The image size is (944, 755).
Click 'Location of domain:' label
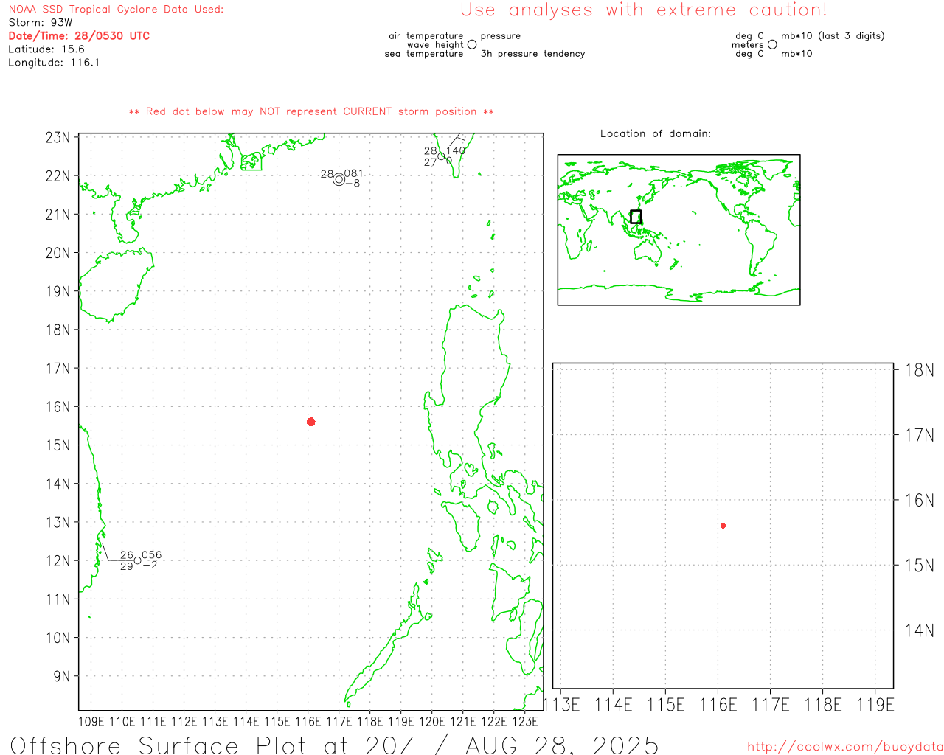[656, 133]
